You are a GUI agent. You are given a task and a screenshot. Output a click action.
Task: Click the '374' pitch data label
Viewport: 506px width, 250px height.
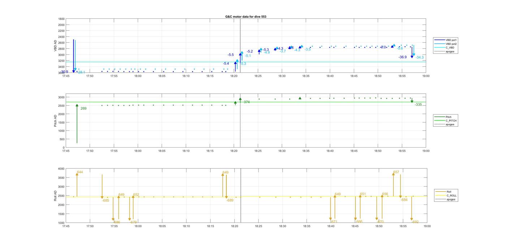tap(246, 102)
